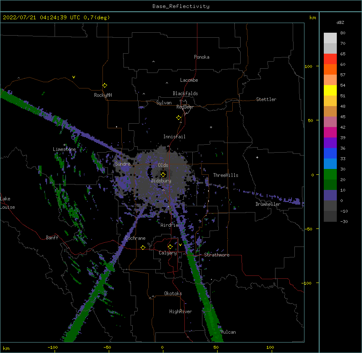Click the Airdrie city label
The image size is (362, 353).
click(x=169, y=225)
